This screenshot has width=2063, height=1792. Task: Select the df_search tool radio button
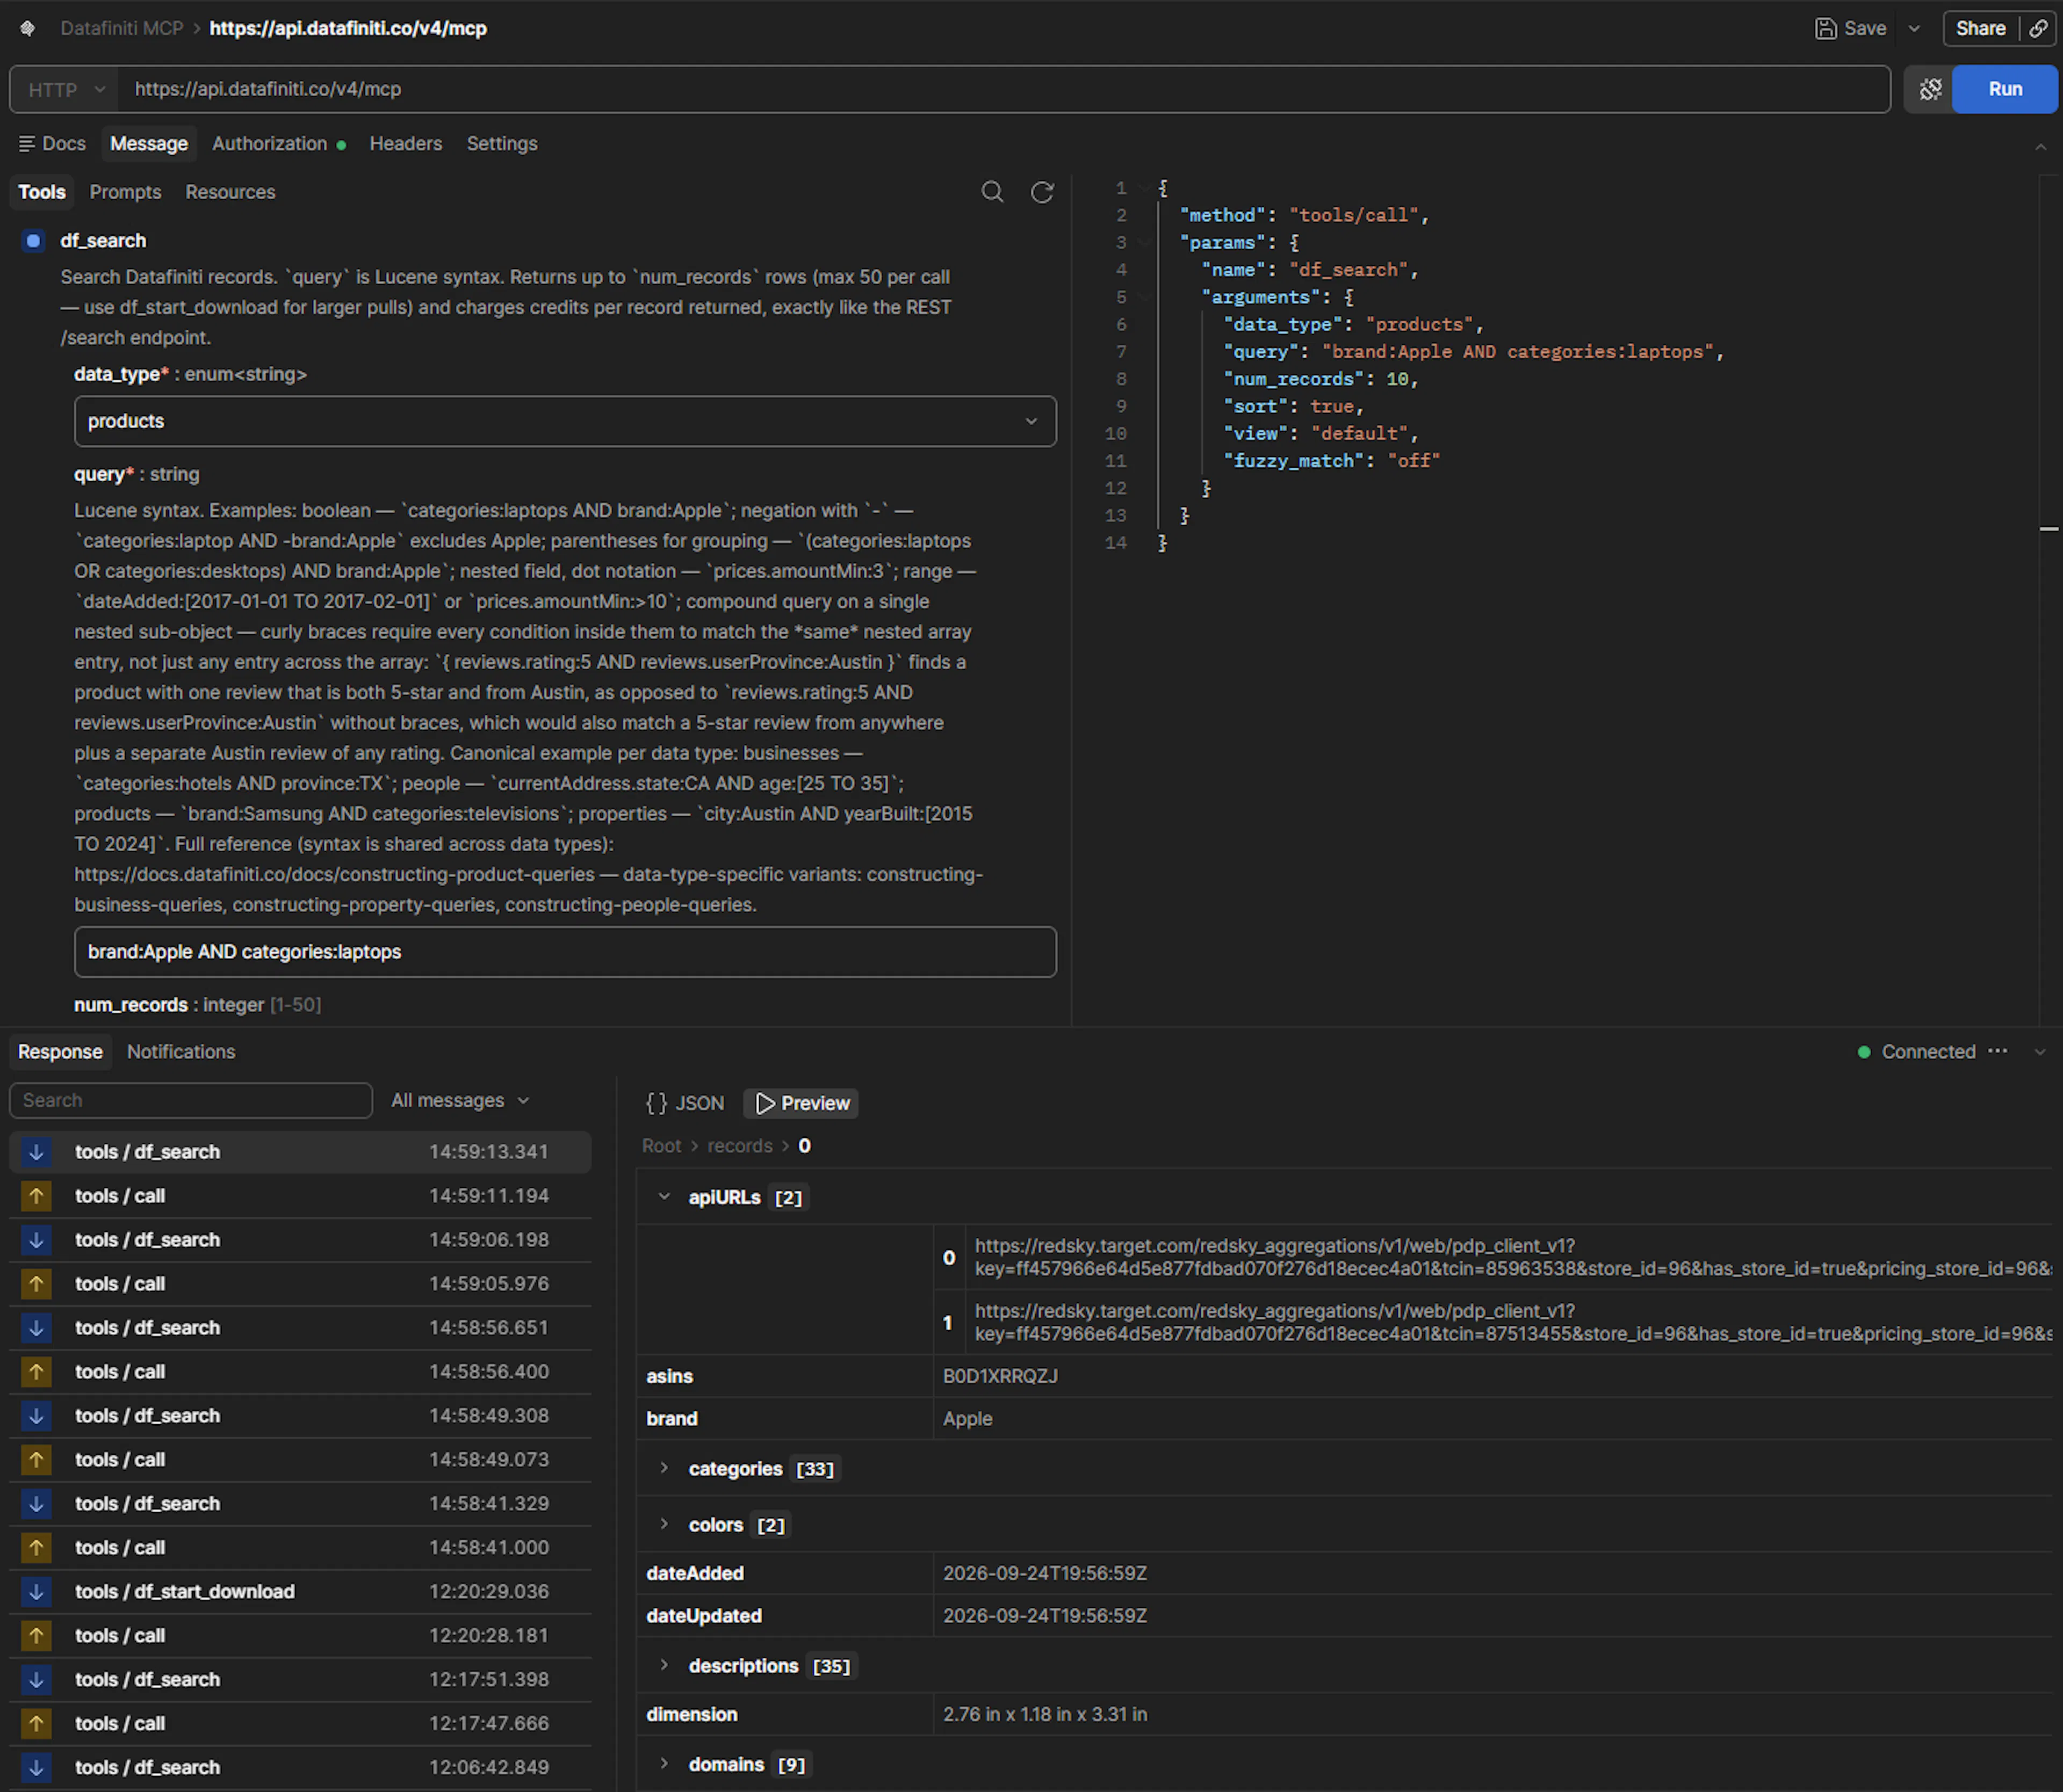(33, 241)
